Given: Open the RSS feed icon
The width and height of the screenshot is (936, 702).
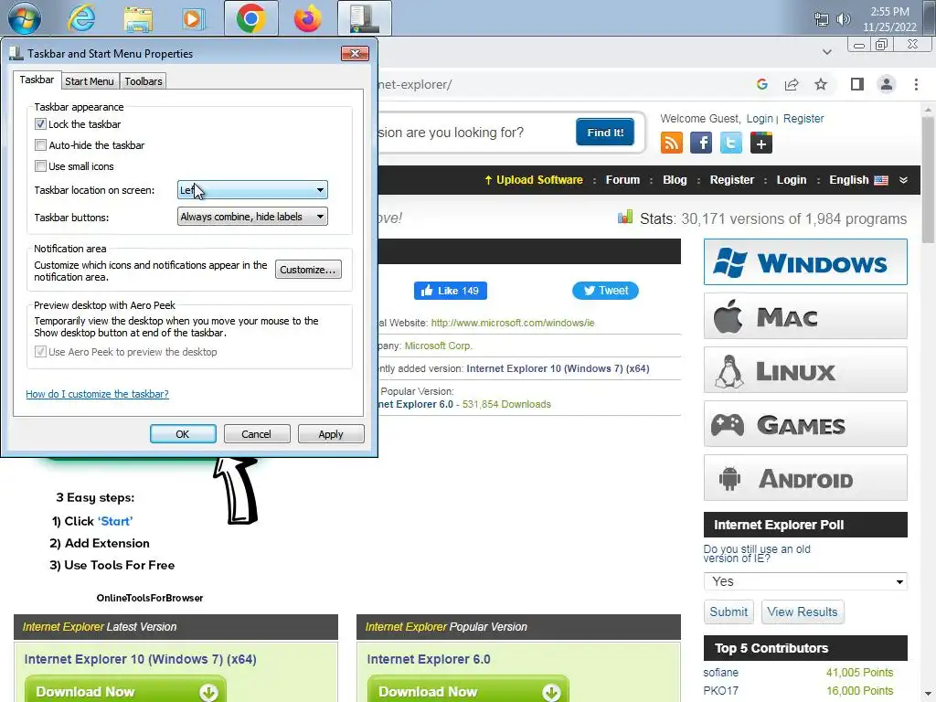Looking at the screenshot, I should (672, 144).
